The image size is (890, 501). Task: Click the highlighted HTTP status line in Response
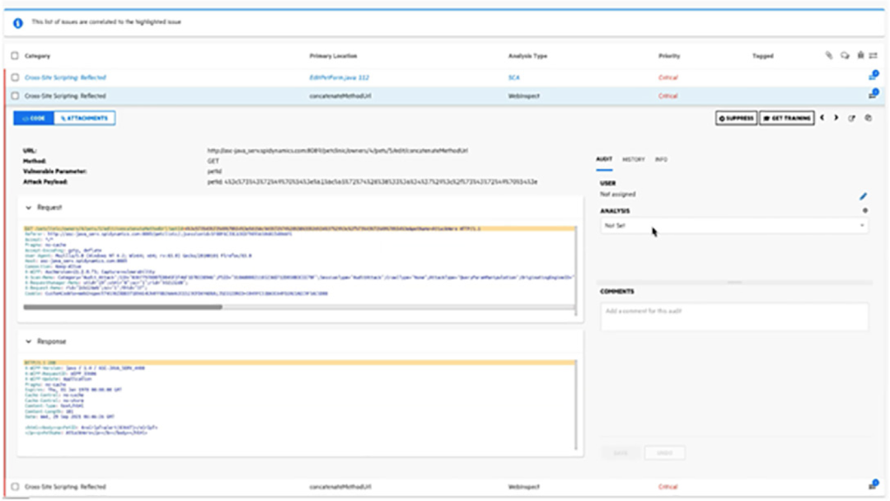(x=299, y=362)
